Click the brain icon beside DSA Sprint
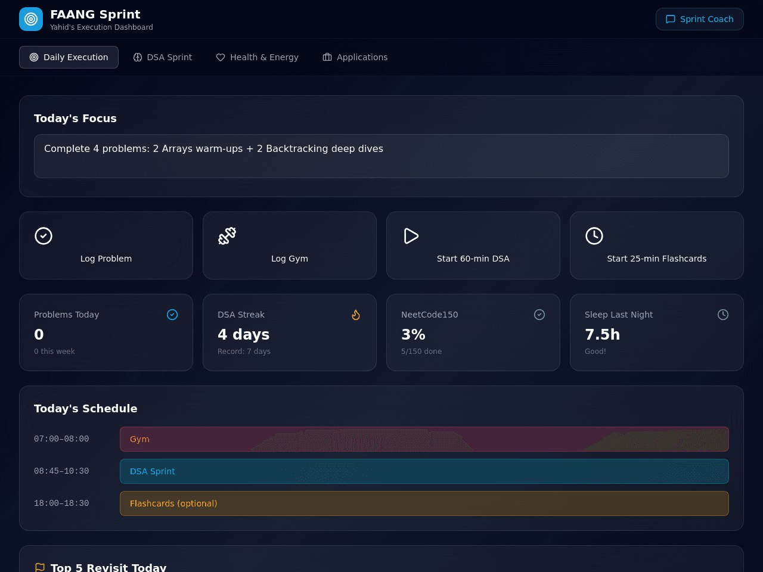The width and height of the screenshot is (763, 572). coord(138,57)
